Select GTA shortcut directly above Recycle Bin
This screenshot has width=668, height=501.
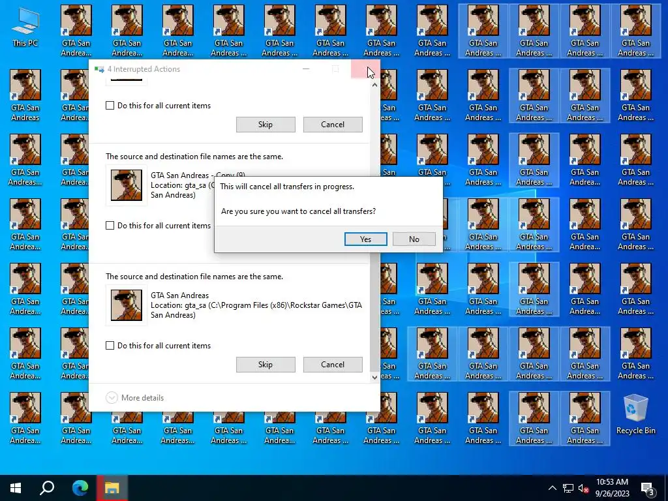635,354
